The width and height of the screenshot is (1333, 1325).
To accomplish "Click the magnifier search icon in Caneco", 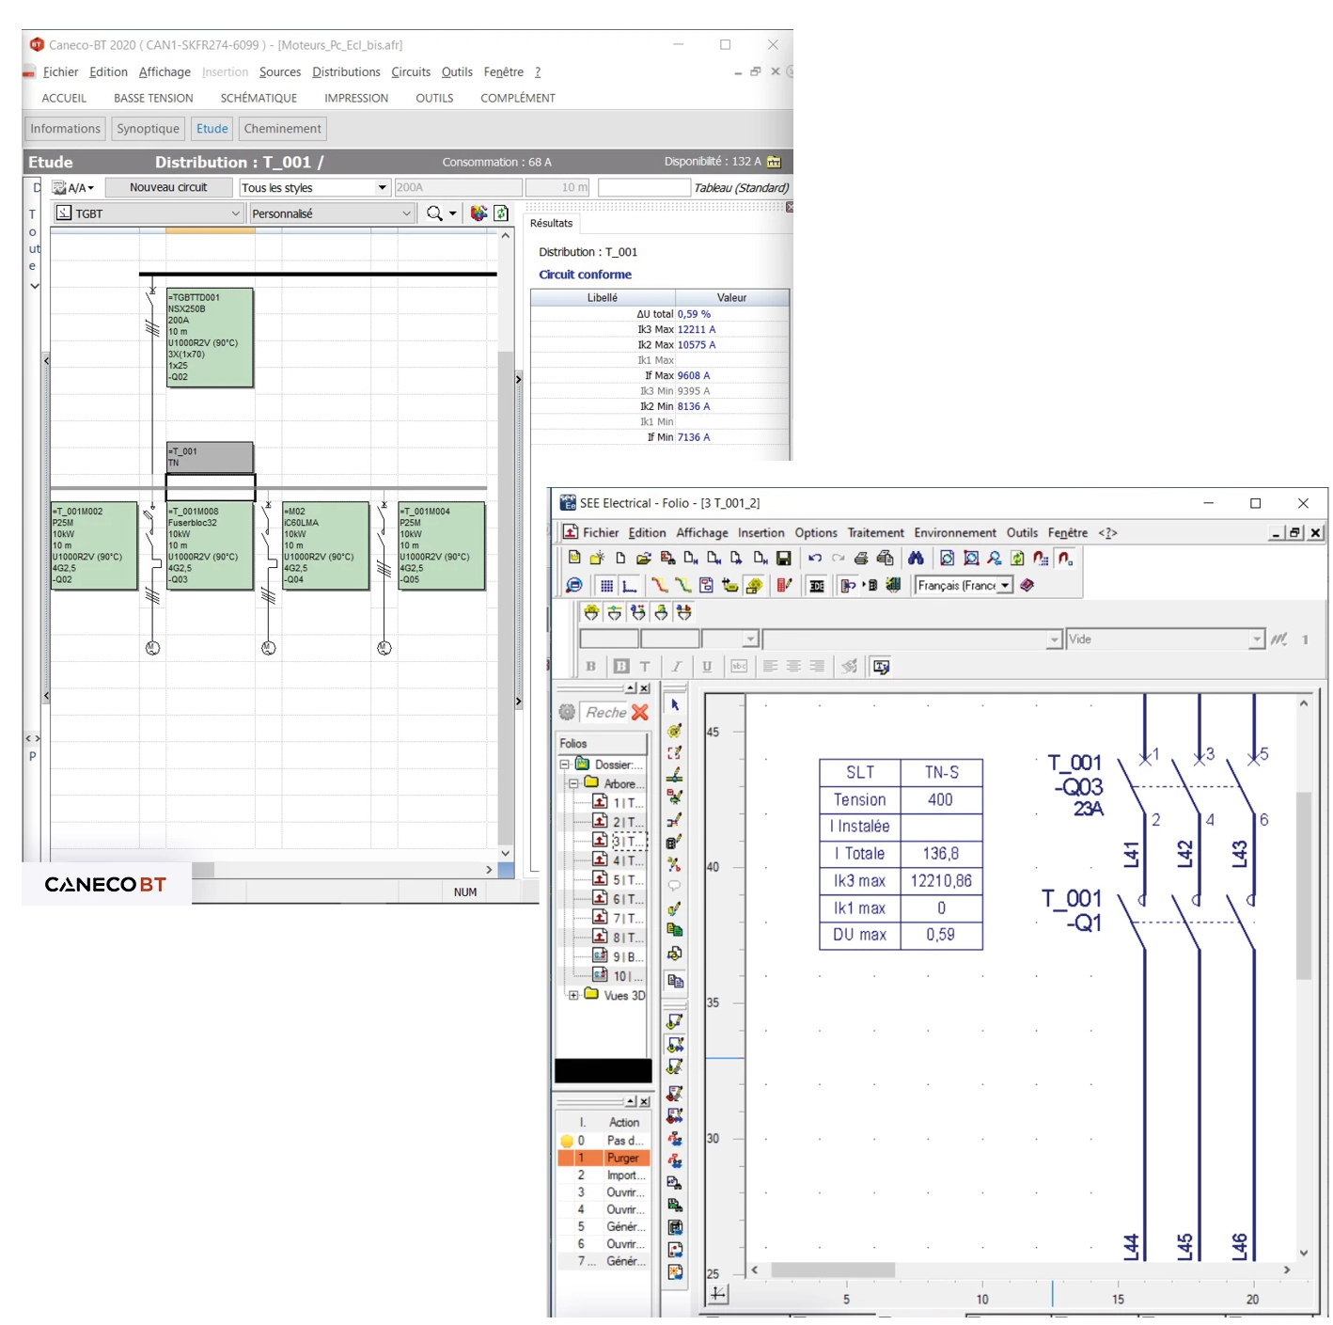I will coord(434,214).
